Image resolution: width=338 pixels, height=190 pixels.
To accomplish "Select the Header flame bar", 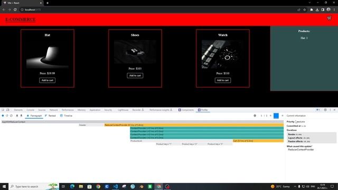I will (91, 125).
